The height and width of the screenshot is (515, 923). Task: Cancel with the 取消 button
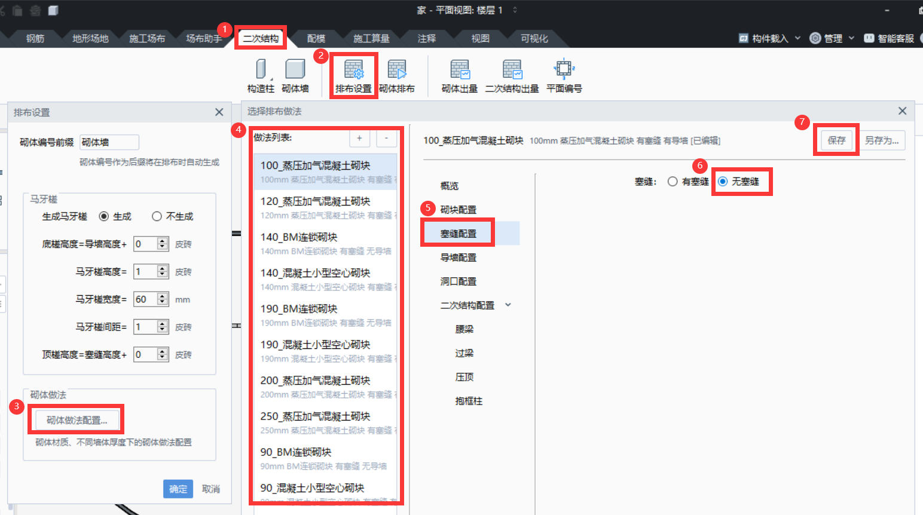coord(211,489)
